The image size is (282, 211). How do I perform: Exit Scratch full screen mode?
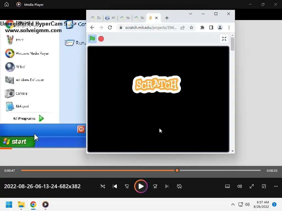pyautogui.click(x=224, y=38)
